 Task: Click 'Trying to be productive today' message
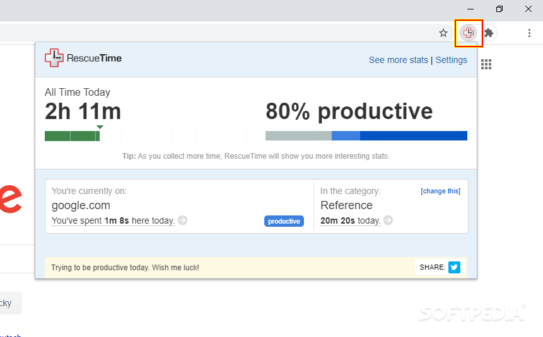point(125,268)
